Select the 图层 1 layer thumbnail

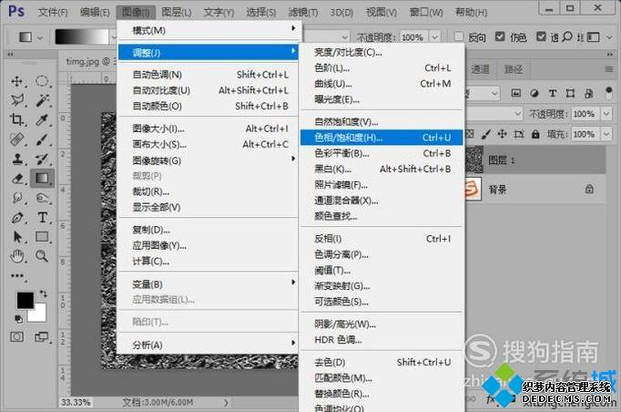tap(473, 160)
